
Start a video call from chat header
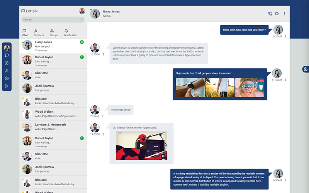pyautogui.click(x=277, y=14)
